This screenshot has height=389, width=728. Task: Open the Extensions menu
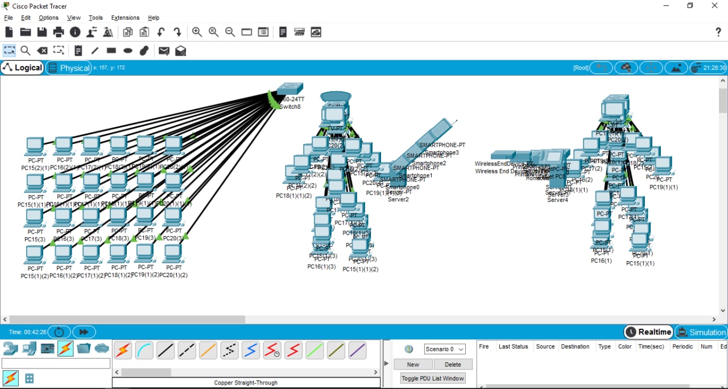point(125,18)
